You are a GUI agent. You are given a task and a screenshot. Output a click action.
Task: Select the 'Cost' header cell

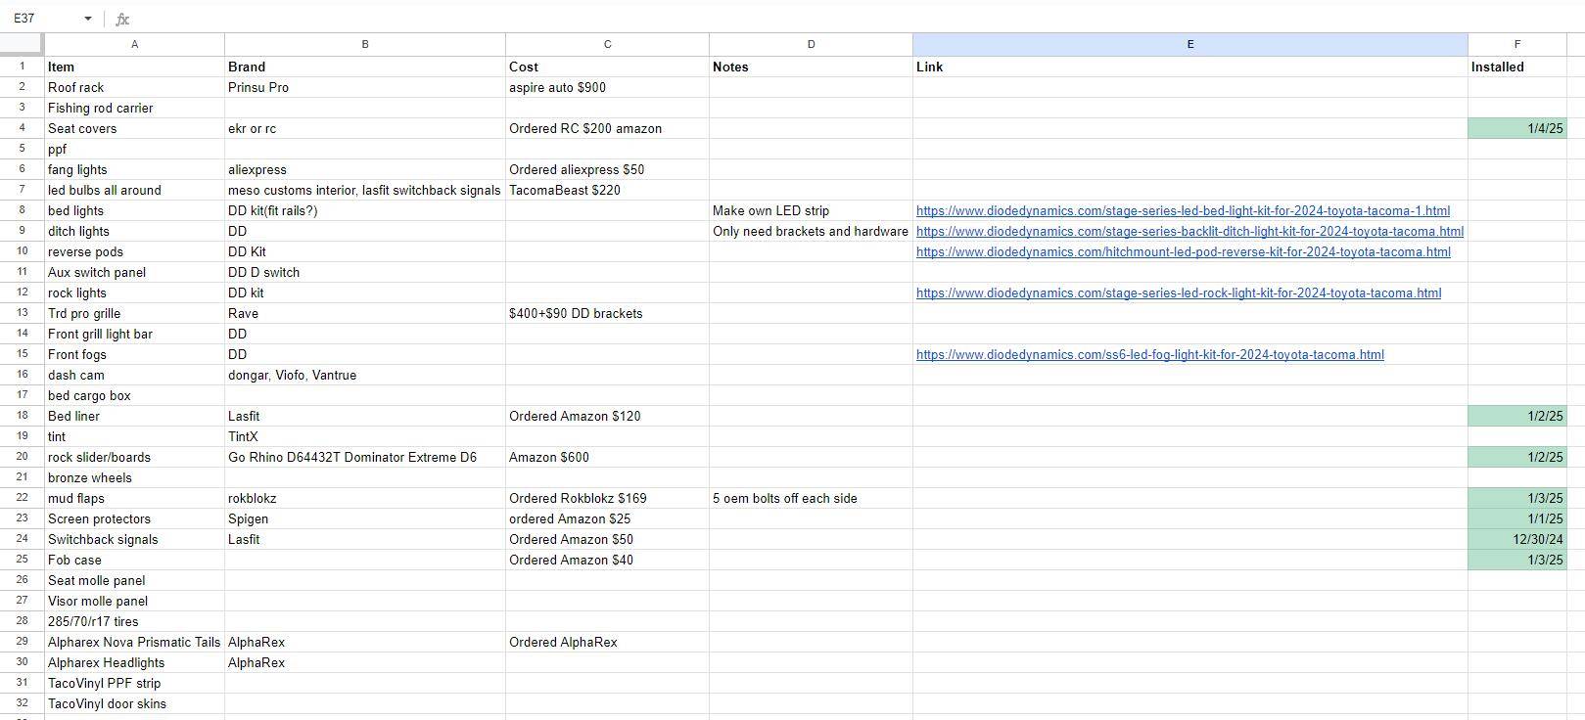pos(607,67)
